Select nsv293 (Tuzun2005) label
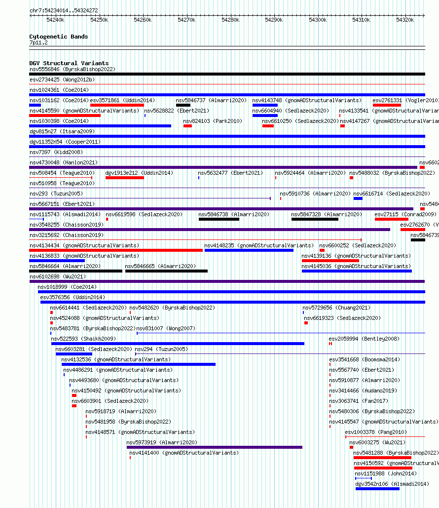The height and width of the screenshot is (508, 439). tap(56, 194)
